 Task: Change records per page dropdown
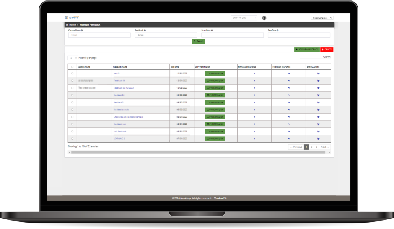72,58
